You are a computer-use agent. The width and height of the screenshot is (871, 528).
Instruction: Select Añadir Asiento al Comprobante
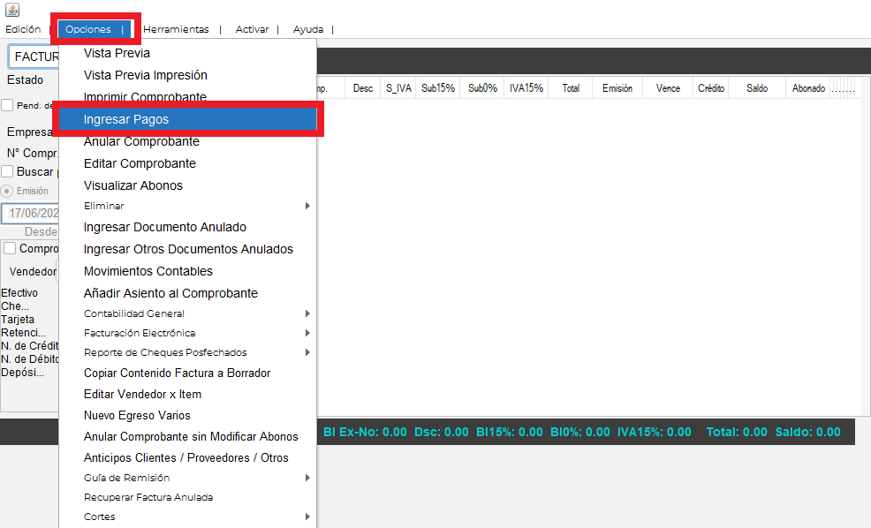click(x=188, y=293)
